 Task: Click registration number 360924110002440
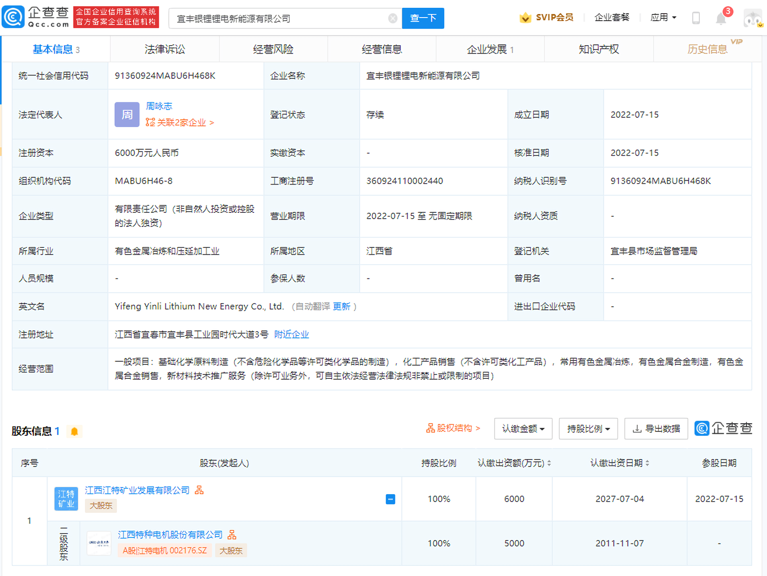[x=405, y=181]
